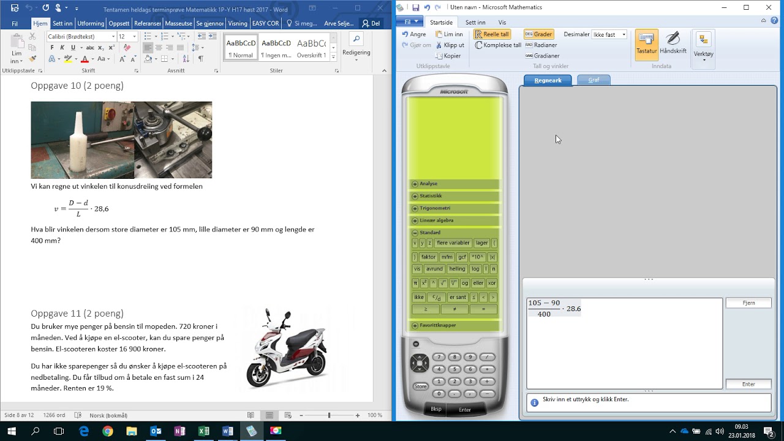Open the Fil menu in Mathematics

pos(410,22)
